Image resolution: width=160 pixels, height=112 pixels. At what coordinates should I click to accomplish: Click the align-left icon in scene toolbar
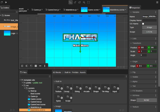point(22,66)
